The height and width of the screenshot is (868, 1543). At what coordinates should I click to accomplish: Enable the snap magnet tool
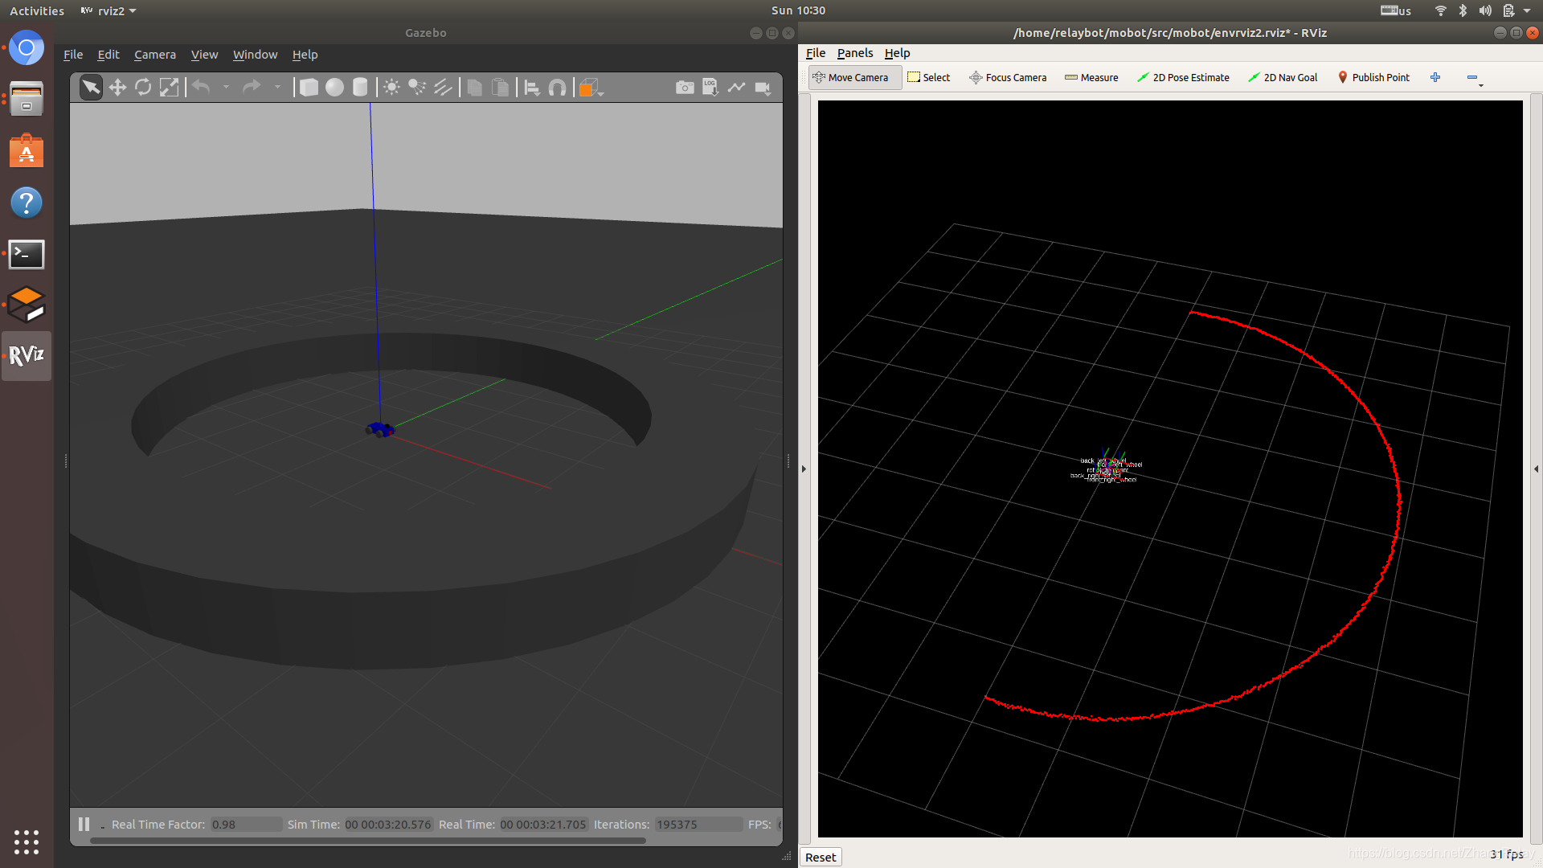point(557,88)
